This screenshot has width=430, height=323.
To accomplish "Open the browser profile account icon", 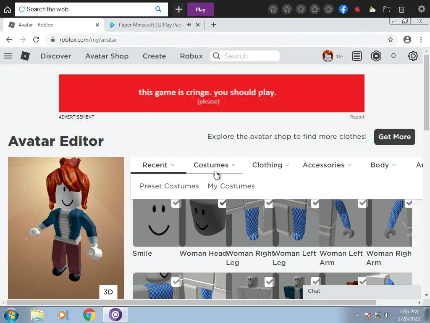I will pyautogui.click(x=407, y=40).
